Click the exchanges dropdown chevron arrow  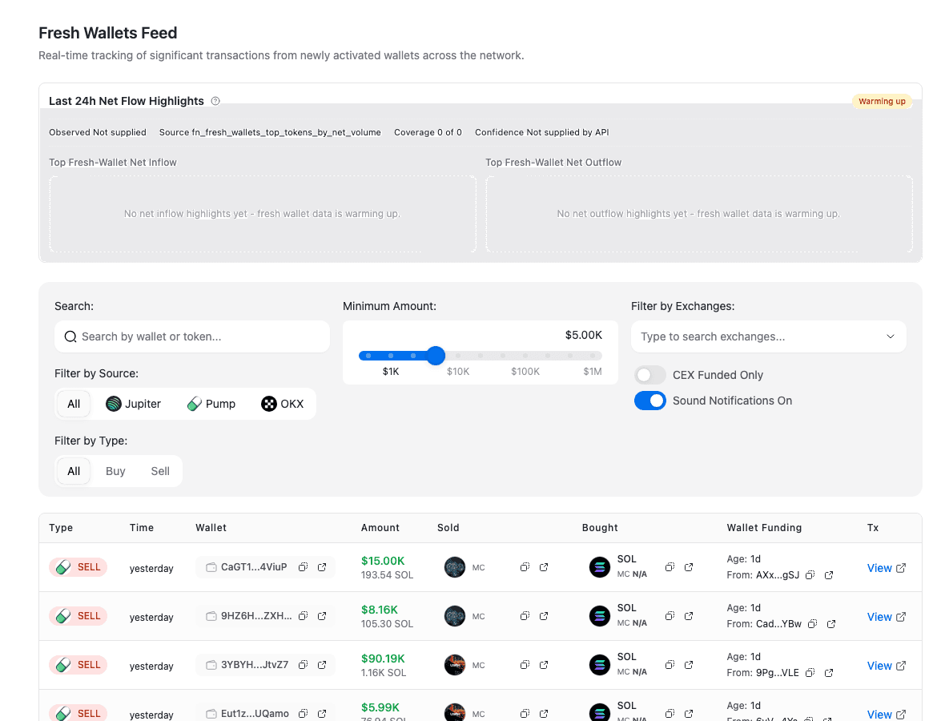click(x=891, y=336)
